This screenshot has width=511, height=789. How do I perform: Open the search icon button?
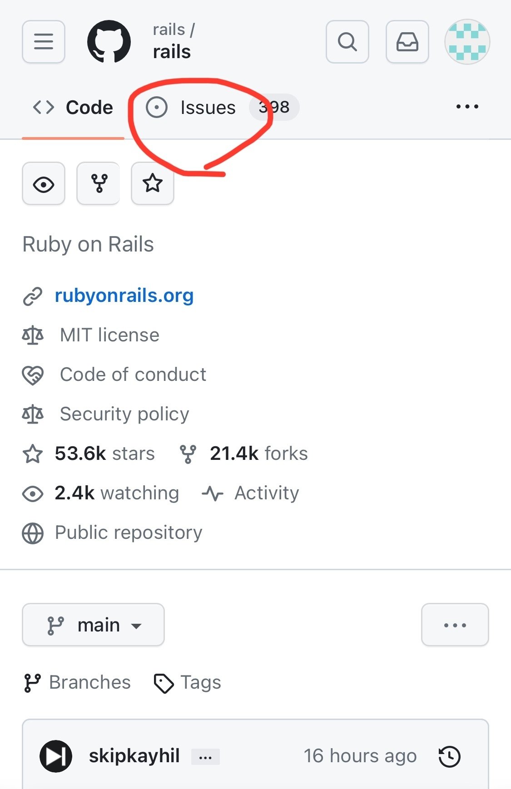coord(347,42)
